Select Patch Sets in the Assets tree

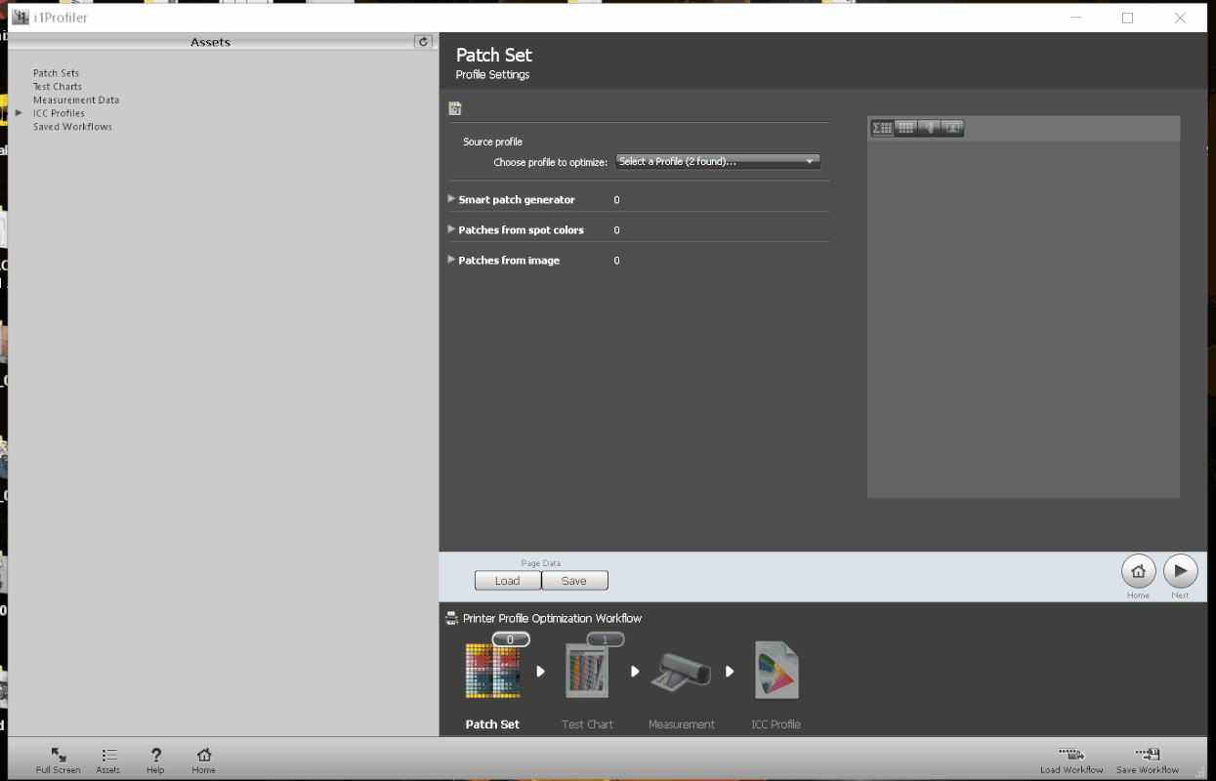coord(56,73)
